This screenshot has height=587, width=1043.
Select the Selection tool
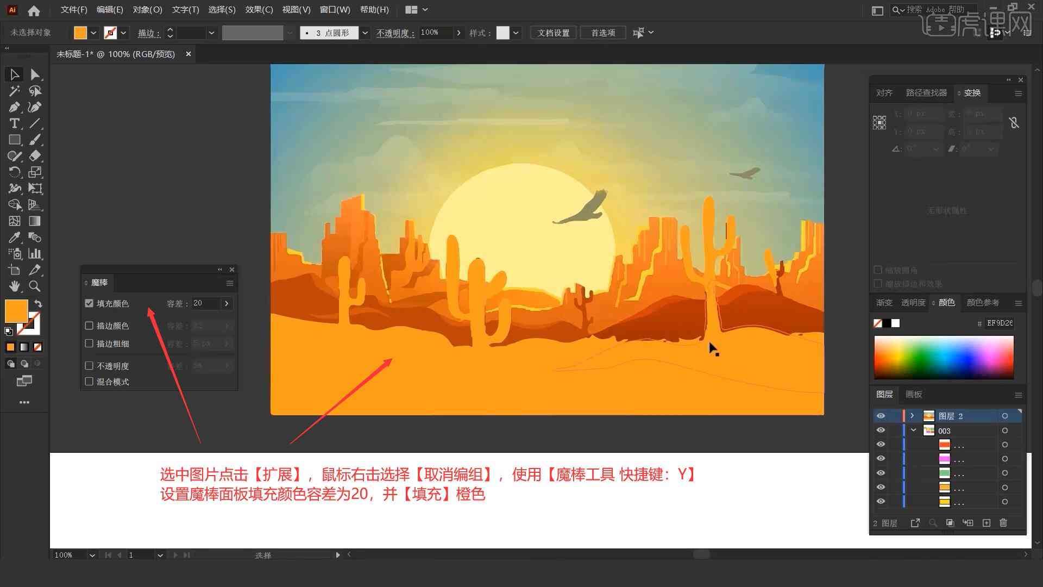[13, 74]
